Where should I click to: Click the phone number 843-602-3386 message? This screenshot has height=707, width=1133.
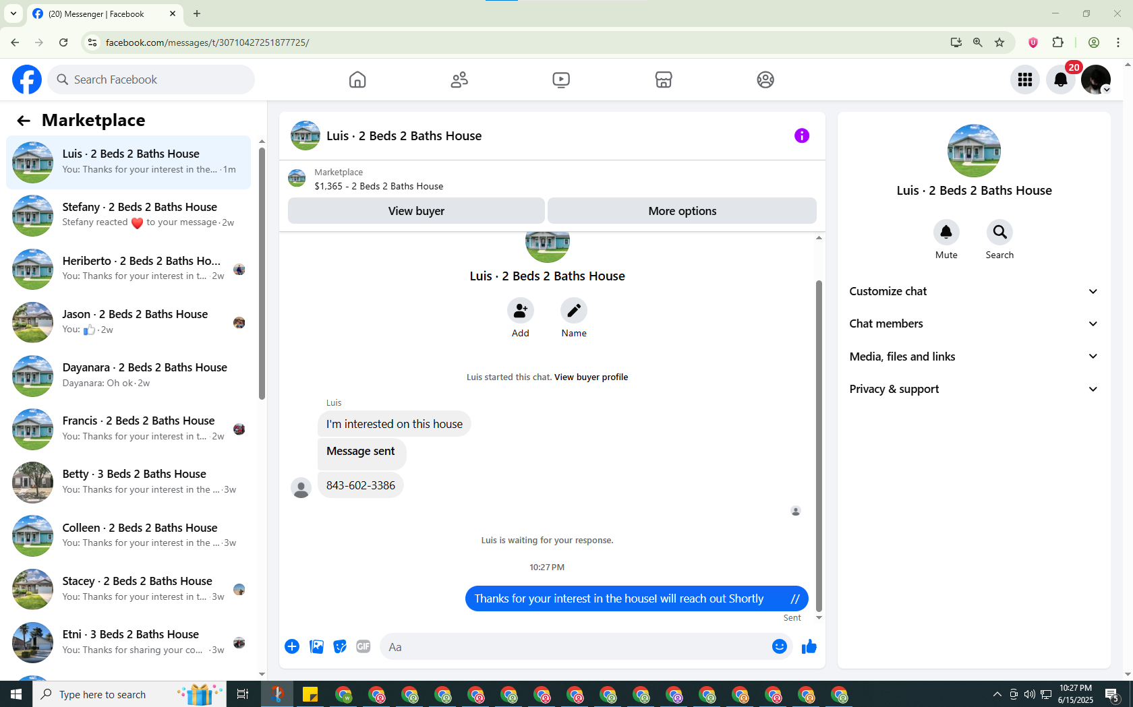(361, 485)
